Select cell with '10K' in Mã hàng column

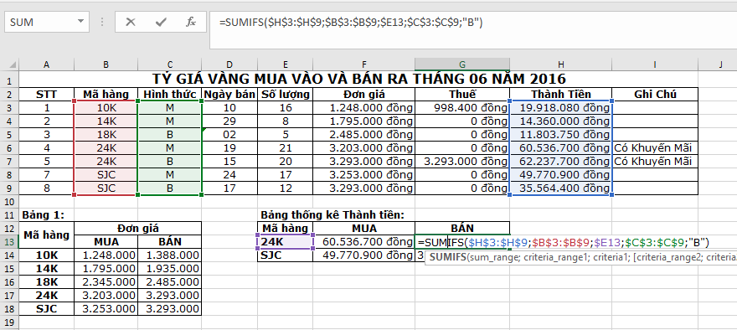pos(106,108)
